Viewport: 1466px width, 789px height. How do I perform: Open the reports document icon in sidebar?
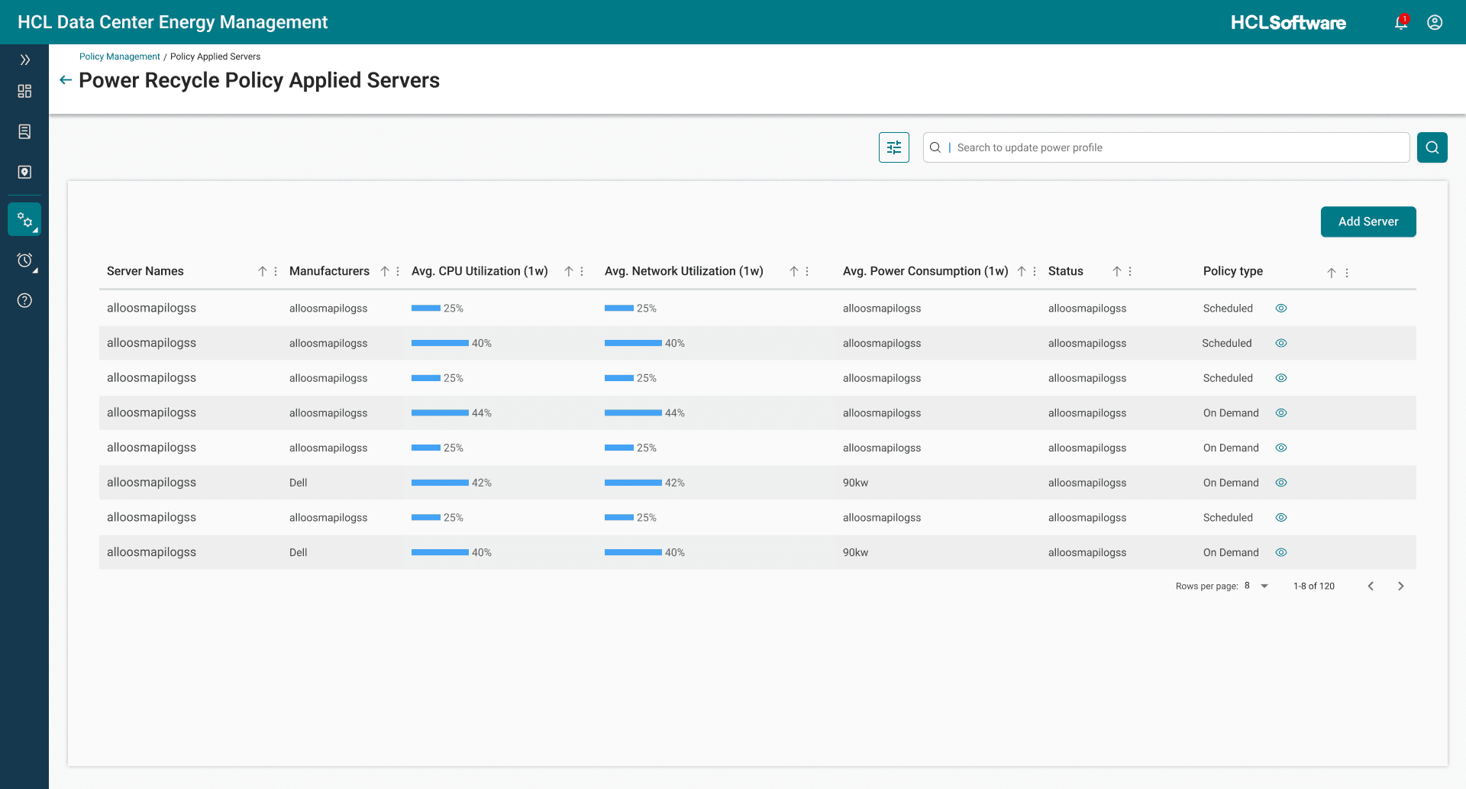(x=24, y=131)
